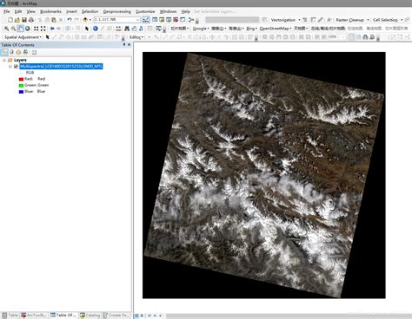Go back to previous extent arrow

point(52,29)
